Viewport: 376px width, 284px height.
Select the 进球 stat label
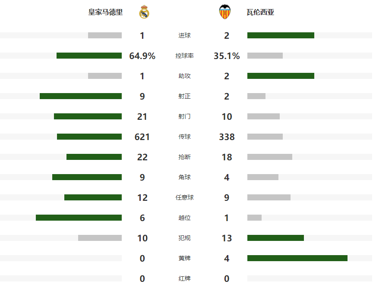coord(184,35)
